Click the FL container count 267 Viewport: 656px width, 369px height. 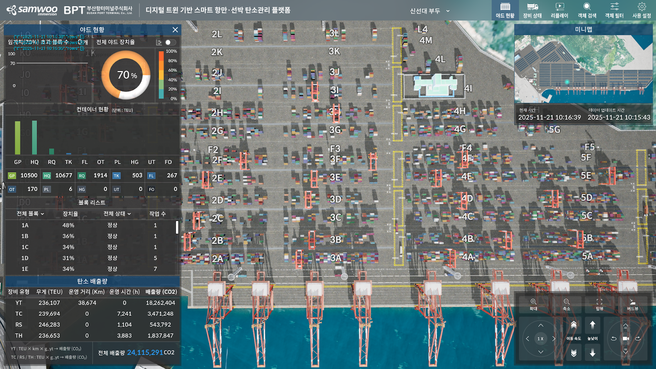(x=172, y=175)
